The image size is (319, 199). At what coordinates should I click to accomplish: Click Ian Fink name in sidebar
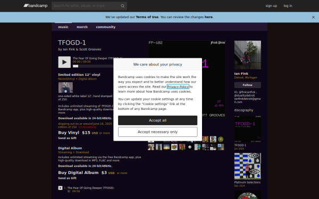[x=241, y=74]
